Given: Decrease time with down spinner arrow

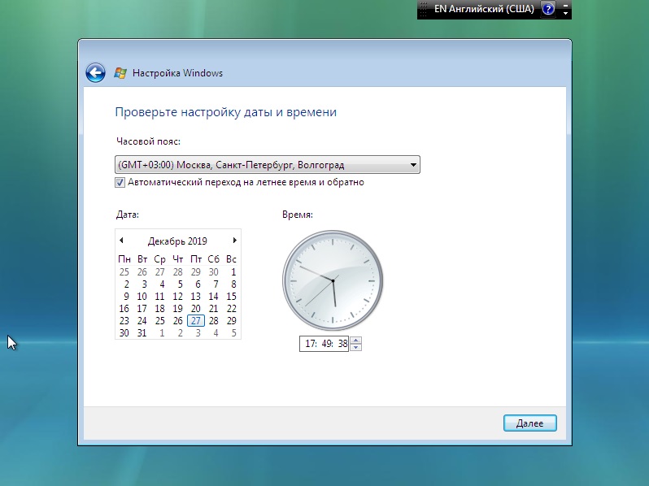Looking at the screenshot, I should tap(355, 348).
